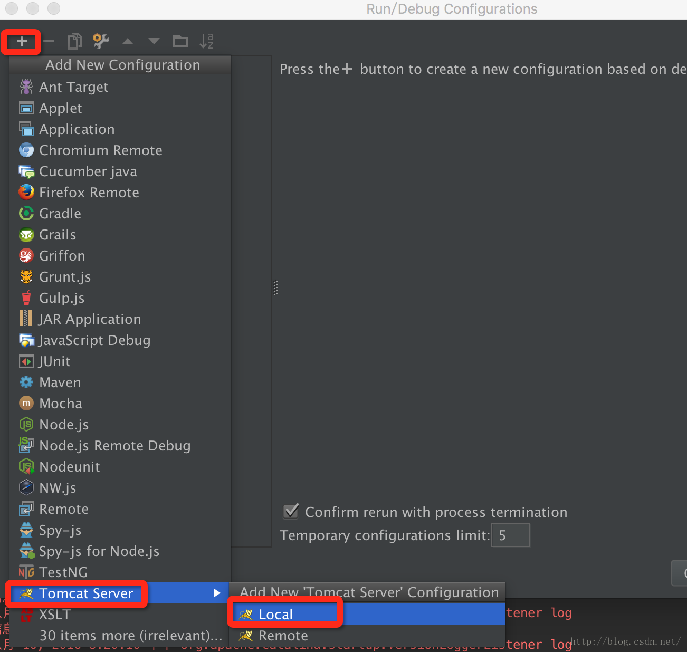Choose NW.js configuration entry
Image resolution: width=687 pixels, height=652 pixels.
[120, 487]
